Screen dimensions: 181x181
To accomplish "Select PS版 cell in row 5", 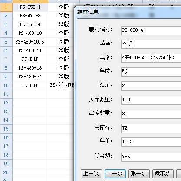I will (61, 42).
